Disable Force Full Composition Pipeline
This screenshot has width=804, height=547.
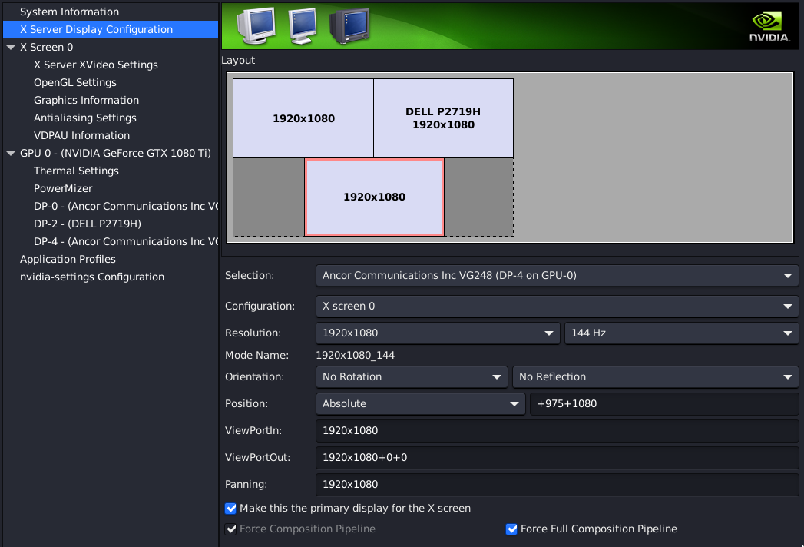point(511,529)
